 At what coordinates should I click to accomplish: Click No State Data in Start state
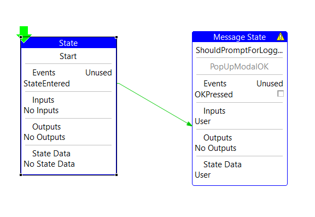pos(49,164)
